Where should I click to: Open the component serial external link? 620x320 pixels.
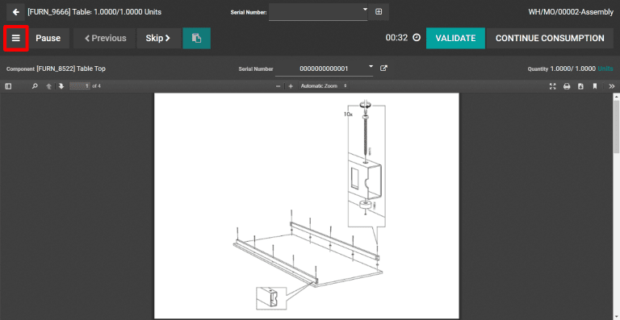(x=383, y=69)
